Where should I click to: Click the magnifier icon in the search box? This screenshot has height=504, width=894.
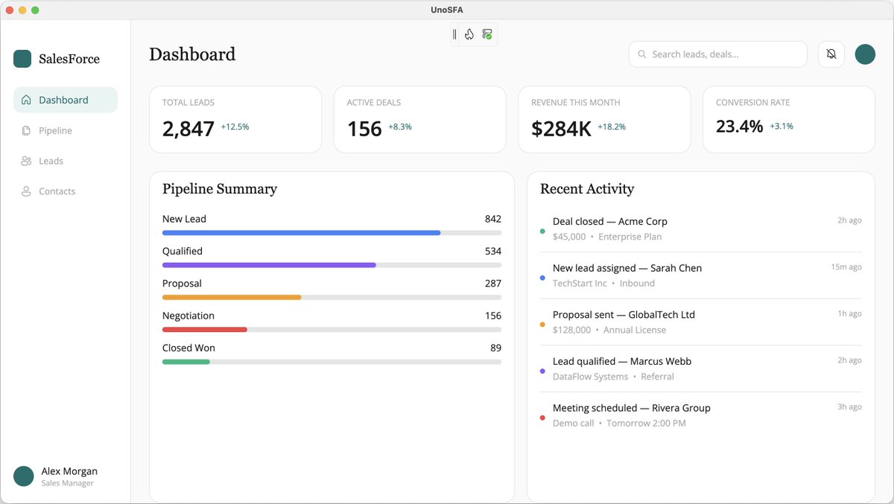click(642, 54)
